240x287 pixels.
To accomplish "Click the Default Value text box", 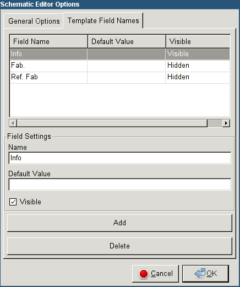I will (x=120, y=185).
